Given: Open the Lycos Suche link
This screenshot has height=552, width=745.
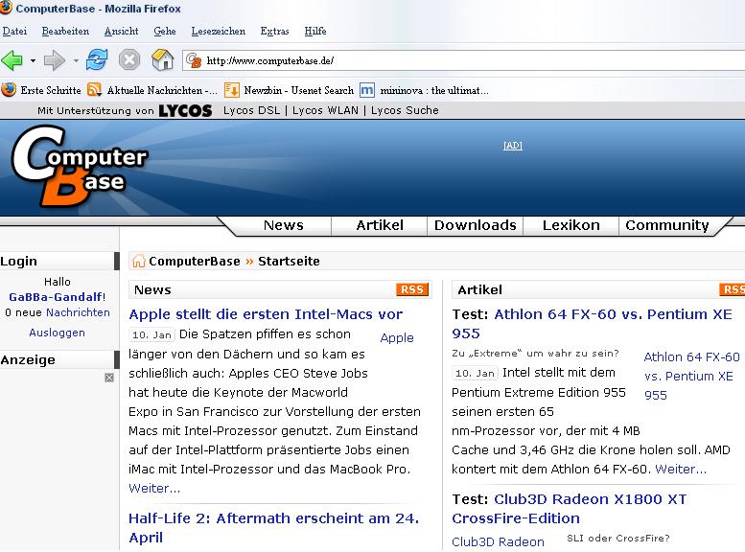Looking at the screenshot, I should (405, 110).
